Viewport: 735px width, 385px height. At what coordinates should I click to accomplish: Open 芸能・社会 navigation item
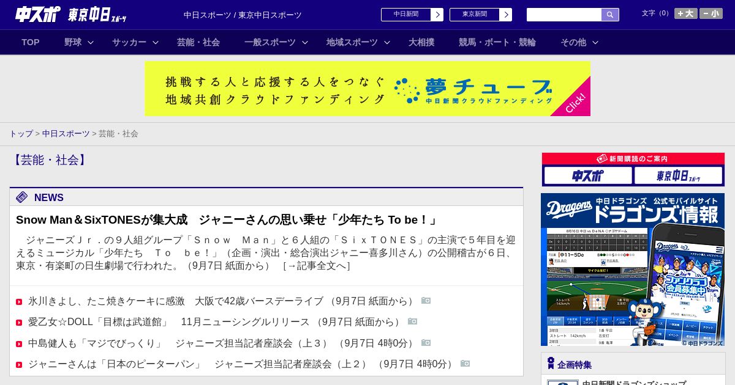(198, 42)
